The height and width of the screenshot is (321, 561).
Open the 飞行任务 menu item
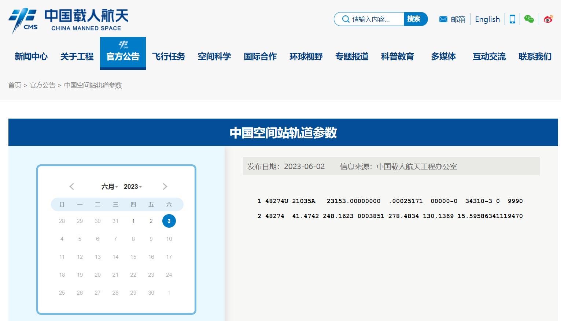point(169,57)
